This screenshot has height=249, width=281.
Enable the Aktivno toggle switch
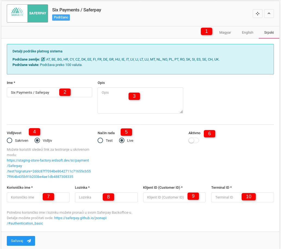pos(193,140)
